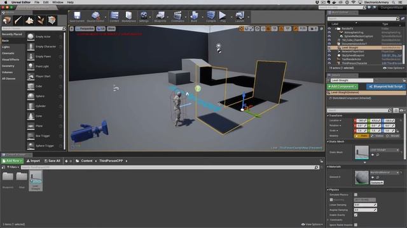The image size is (407, 228).
Task: Select the Place mode icon
Action: [7, 20]
